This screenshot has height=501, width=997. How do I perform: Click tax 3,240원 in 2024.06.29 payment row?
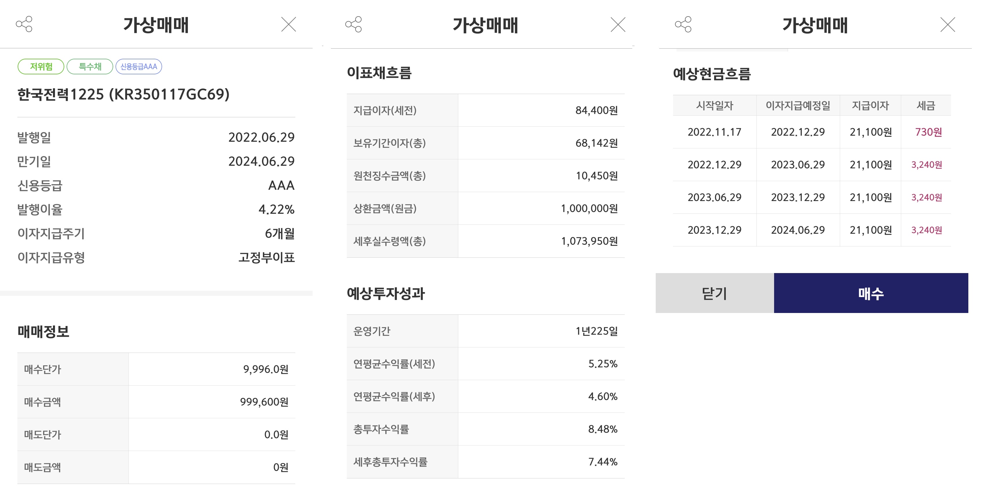click(927, 230)
